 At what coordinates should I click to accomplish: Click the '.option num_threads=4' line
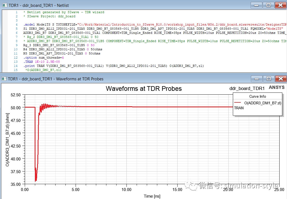(x=43, y=58)
